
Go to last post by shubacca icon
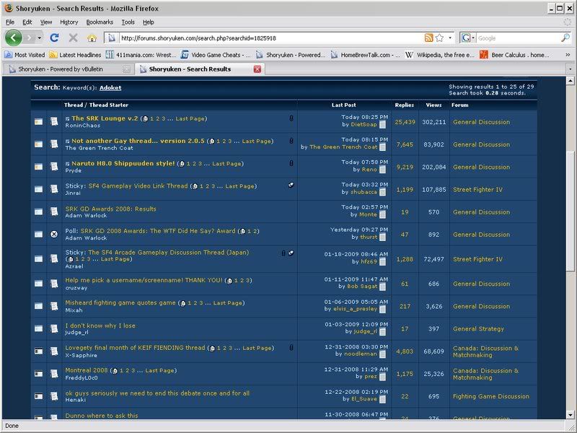point(383,192)
